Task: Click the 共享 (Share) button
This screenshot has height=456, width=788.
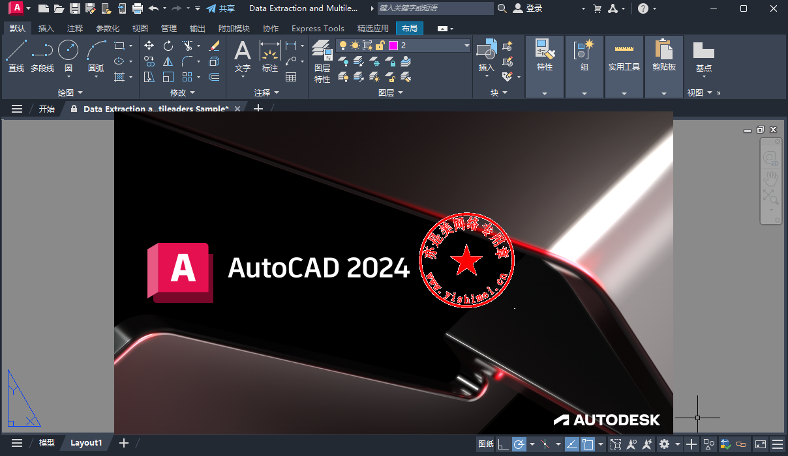Action: [220, 8]
